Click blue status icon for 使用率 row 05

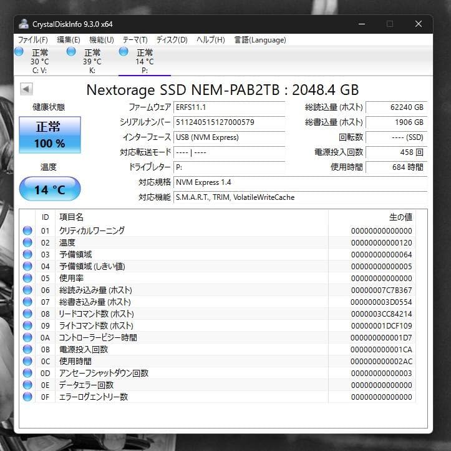coord(27,278)
